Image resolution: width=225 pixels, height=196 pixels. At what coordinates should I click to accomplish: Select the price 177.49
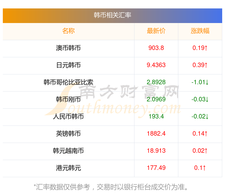click(x=156, y=168)
